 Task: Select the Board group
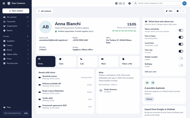click(x=16, y=50)
